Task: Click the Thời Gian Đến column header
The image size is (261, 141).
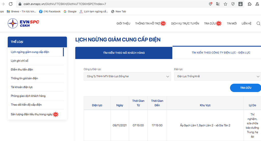Action: pyautogui.click(x=157, y=103)
